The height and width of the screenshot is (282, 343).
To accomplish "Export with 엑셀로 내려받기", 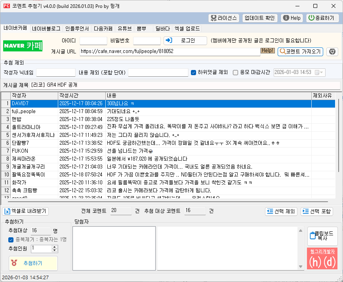I will pos(25,211).
